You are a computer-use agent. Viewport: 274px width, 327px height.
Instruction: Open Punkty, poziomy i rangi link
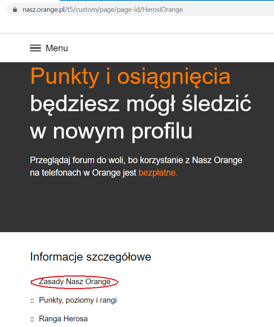click(x=78, y=300)
